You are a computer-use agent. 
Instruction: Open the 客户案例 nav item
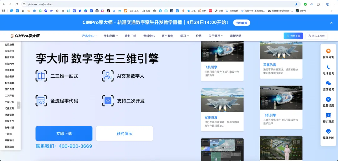167,36
